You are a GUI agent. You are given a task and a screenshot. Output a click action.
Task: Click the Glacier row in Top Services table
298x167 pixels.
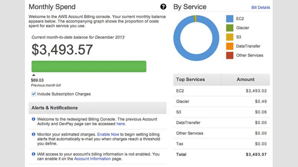coord(221,101)
